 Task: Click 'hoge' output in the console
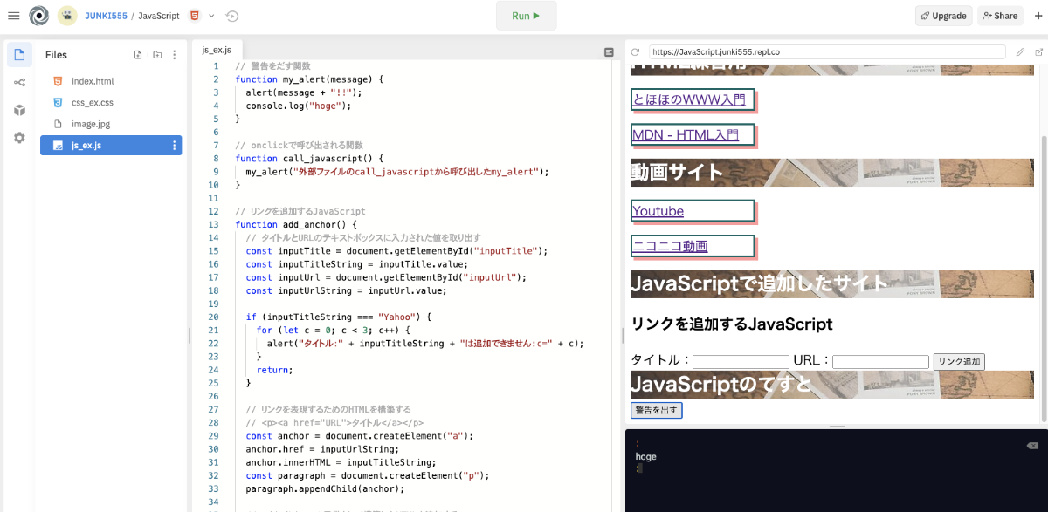click(x=645, y=456)
